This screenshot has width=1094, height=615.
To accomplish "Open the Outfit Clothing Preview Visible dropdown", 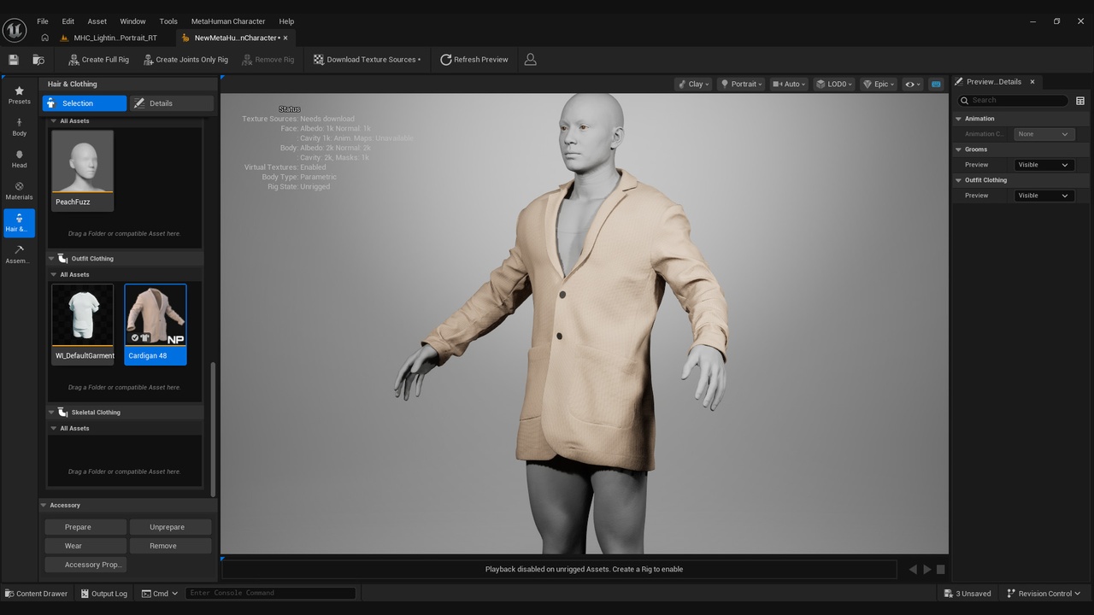I will point(1044,196).
